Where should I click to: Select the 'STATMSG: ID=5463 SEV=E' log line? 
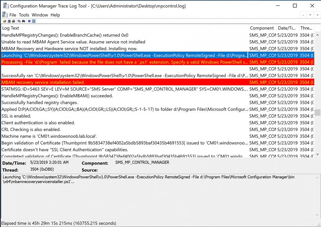coord(158,89)
